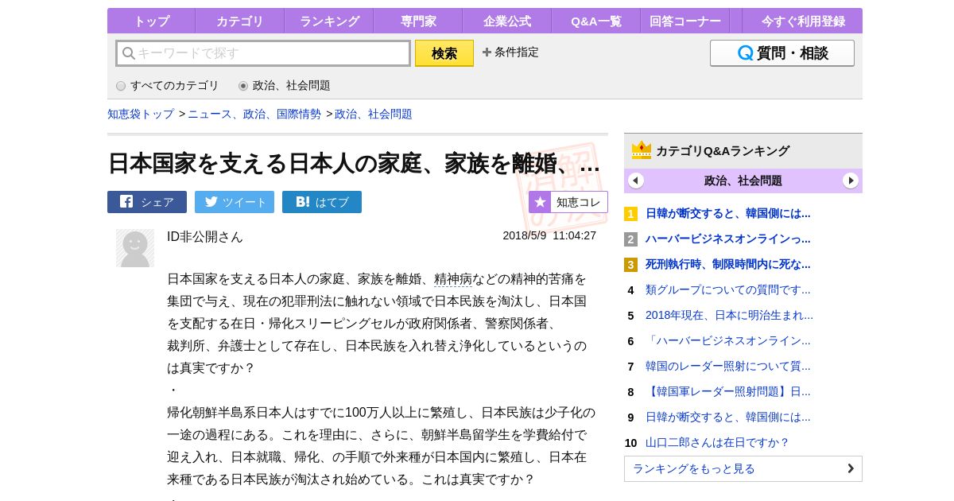The image size is (954, 501).
Task: Click the silver rank 2 badge
Action: (630, 239)
